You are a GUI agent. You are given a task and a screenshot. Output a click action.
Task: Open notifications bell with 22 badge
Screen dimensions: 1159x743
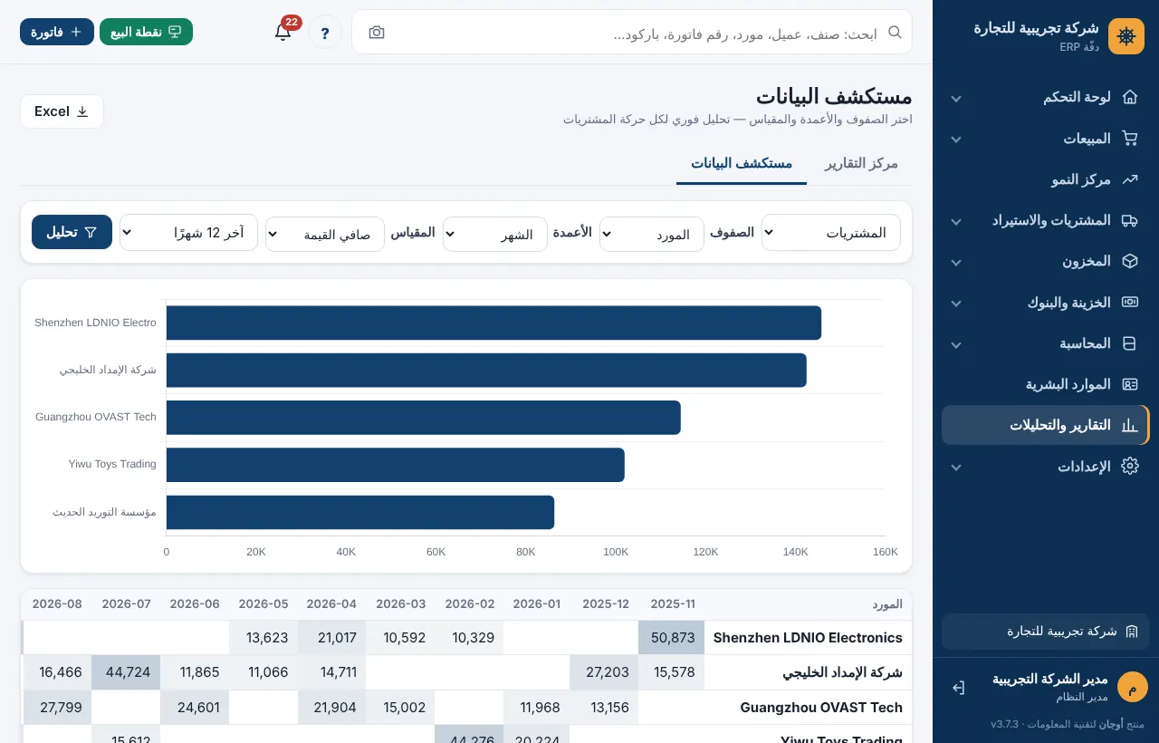[283, 32]
